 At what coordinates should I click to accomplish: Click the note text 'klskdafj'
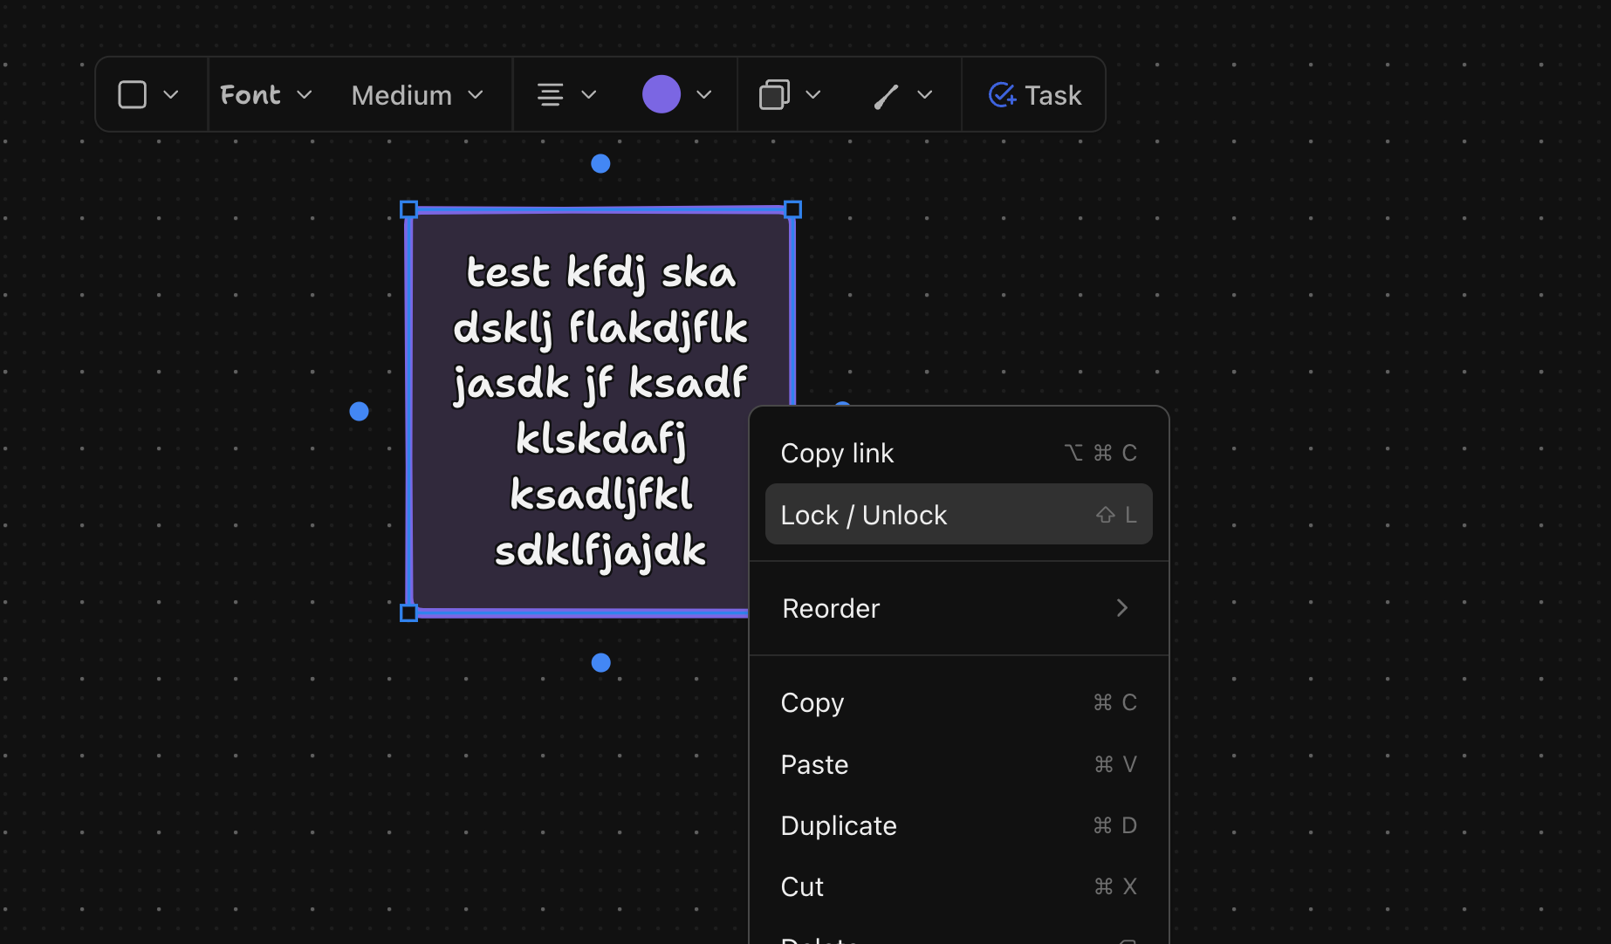[601, 439]
